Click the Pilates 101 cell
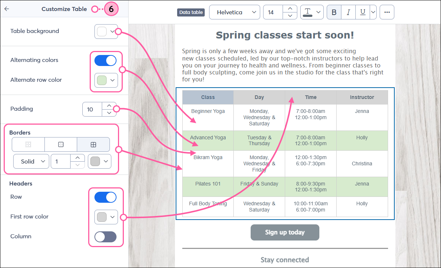This screenshot has width=441, height=268. [208, 187]
